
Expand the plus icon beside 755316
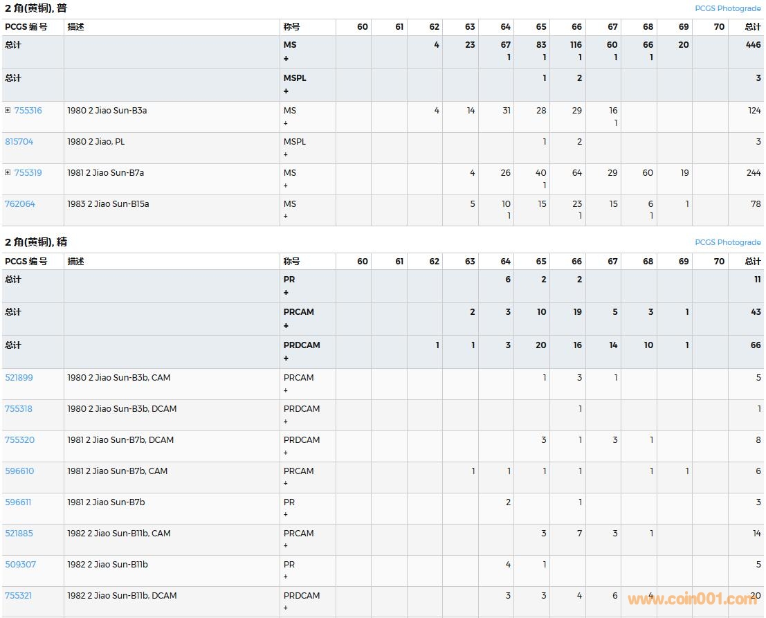[8, 111]
